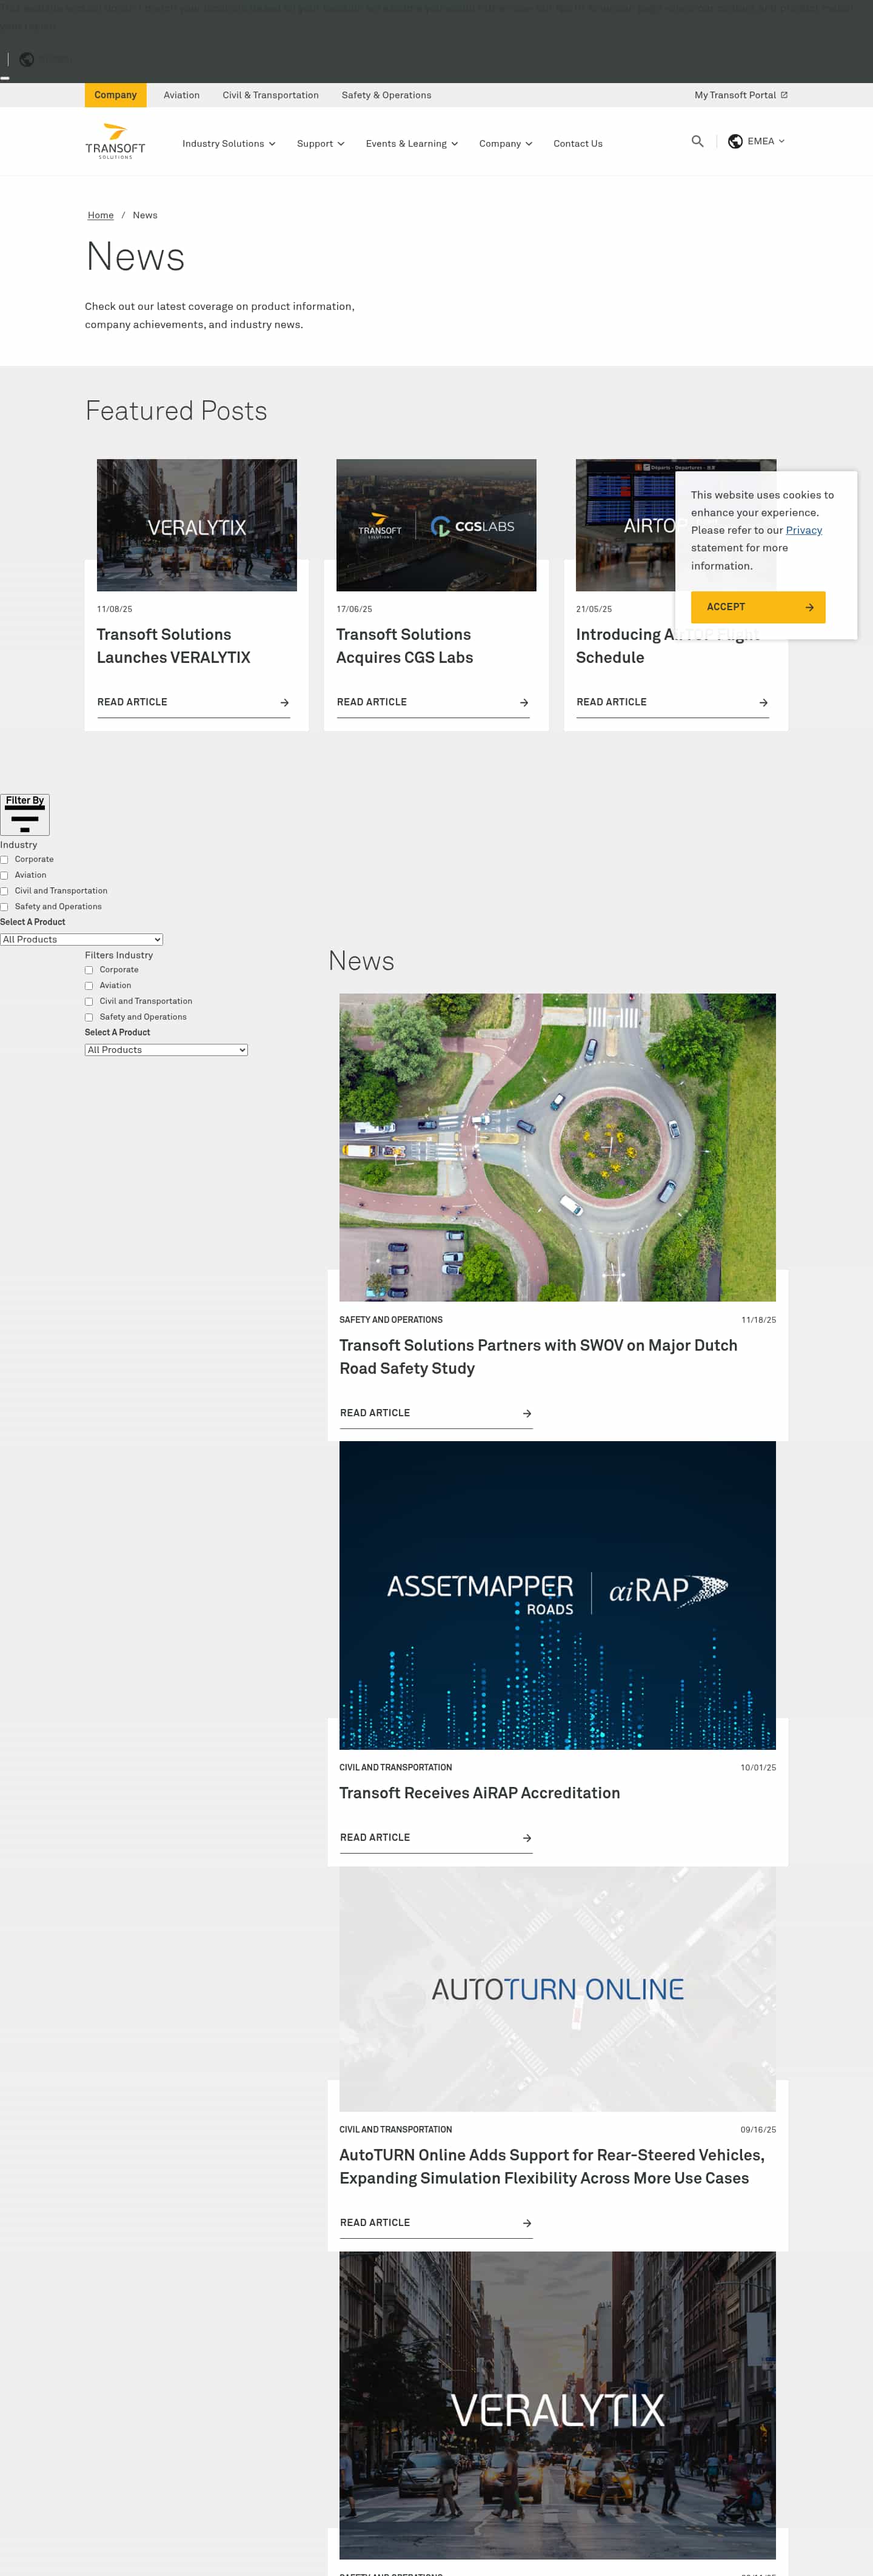
Task: Enable Civil and Transportation under Filters Industry
Action: (x=89, y=1002)
